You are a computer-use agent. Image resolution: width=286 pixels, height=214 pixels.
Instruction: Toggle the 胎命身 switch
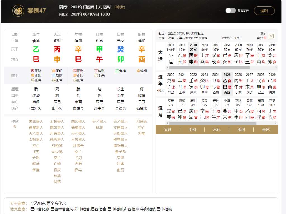(x=231, y=11)
